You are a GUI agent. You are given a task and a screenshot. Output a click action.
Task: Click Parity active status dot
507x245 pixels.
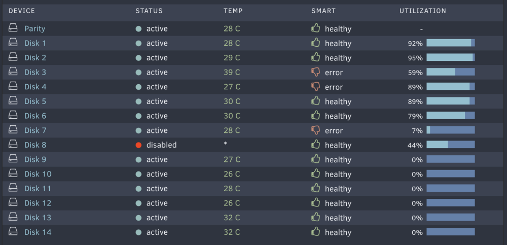139,29
